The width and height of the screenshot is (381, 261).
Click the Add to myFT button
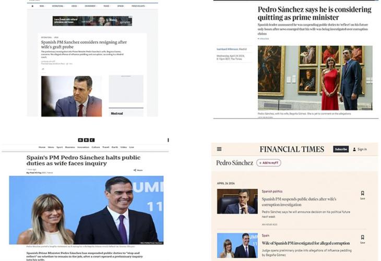(269, 163)
